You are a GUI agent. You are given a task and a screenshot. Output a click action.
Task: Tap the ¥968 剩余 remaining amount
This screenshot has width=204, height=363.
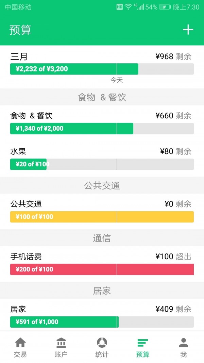[x=173, y=57]
